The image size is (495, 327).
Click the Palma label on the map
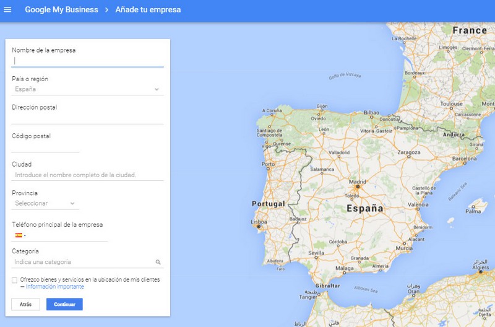[x=473, y=211]
